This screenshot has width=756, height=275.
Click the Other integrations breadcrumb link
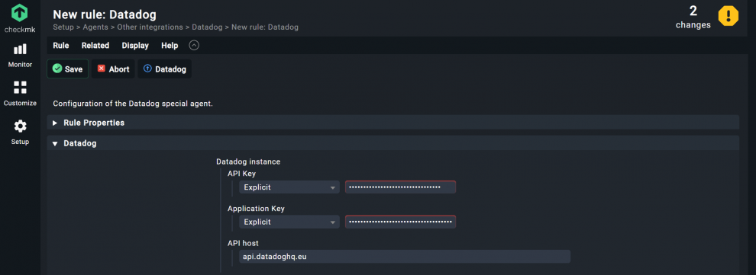[150, 27]
